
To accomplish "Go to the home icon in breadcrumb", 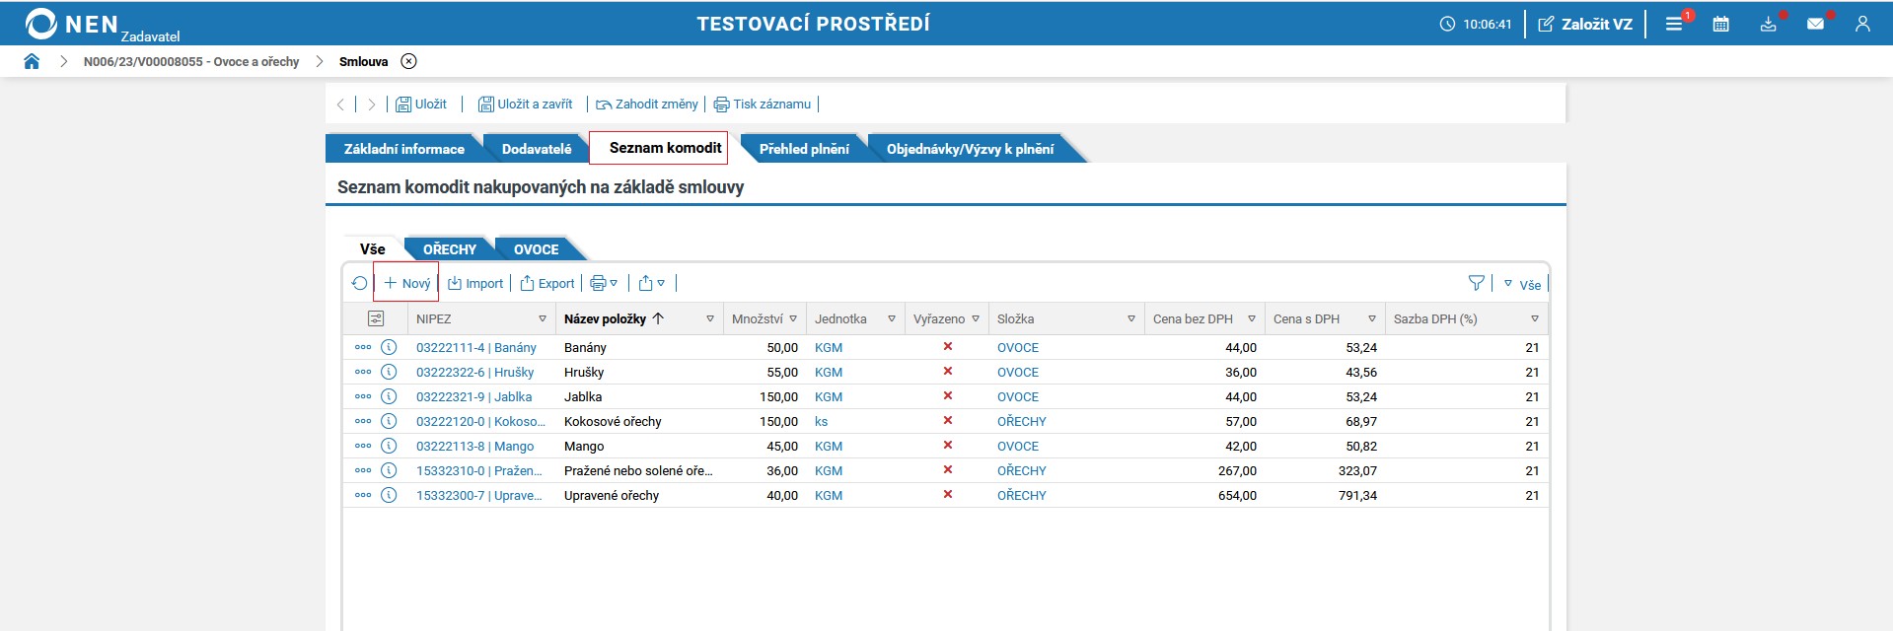I will pyautogui.click(x=32, y=61).
